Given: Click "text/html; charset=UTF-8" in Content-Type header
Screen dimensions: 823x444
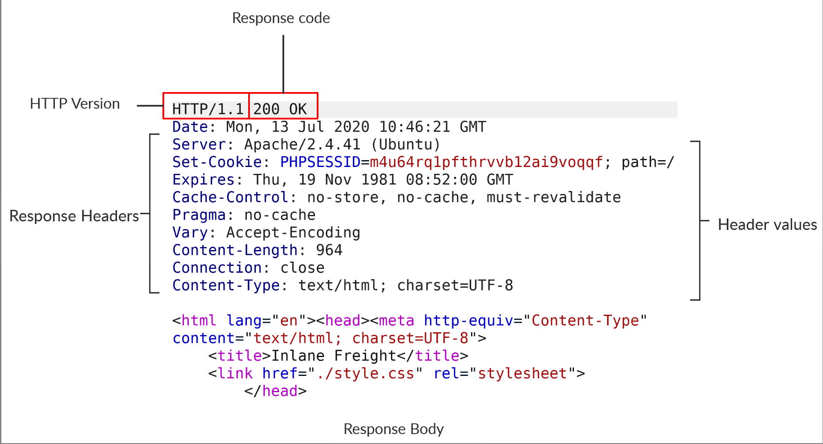Looking at the screenshot, I should 405,285.
